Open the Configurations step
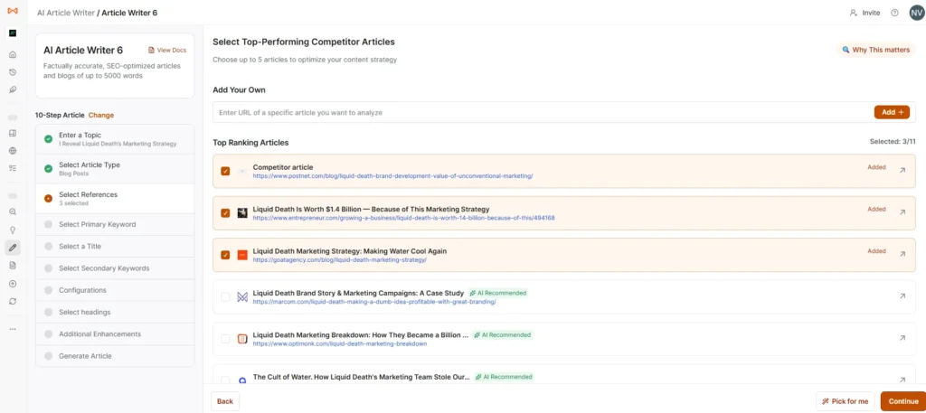The height and width of the screenshot is (413, 926). (115, 290)
